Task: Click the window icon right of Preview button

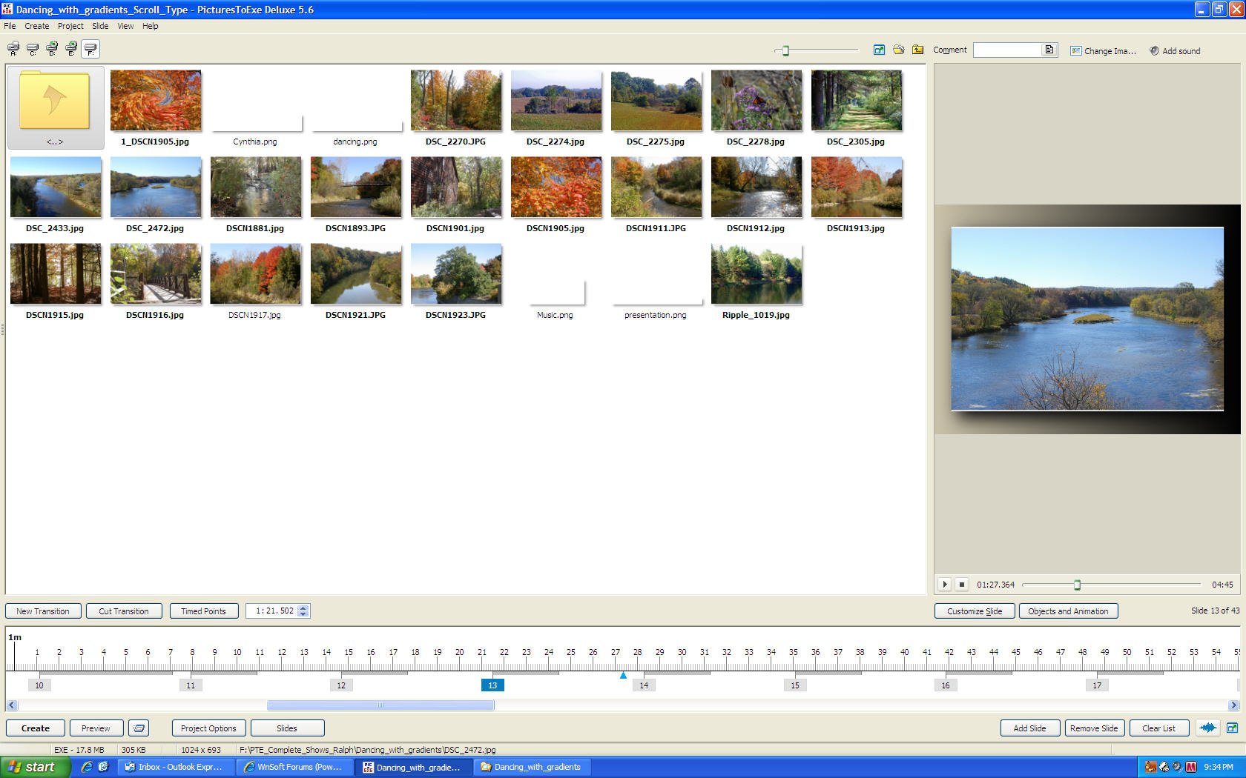Action: [139, 728]
